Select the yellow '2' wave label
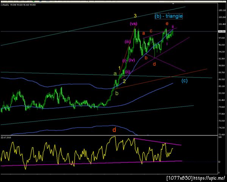The width and height of the screenshot is (227, 182). 124,81
